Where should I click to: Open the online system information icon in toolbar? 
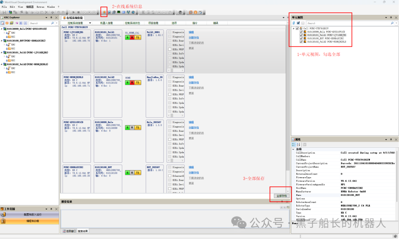tap(104, 13)
